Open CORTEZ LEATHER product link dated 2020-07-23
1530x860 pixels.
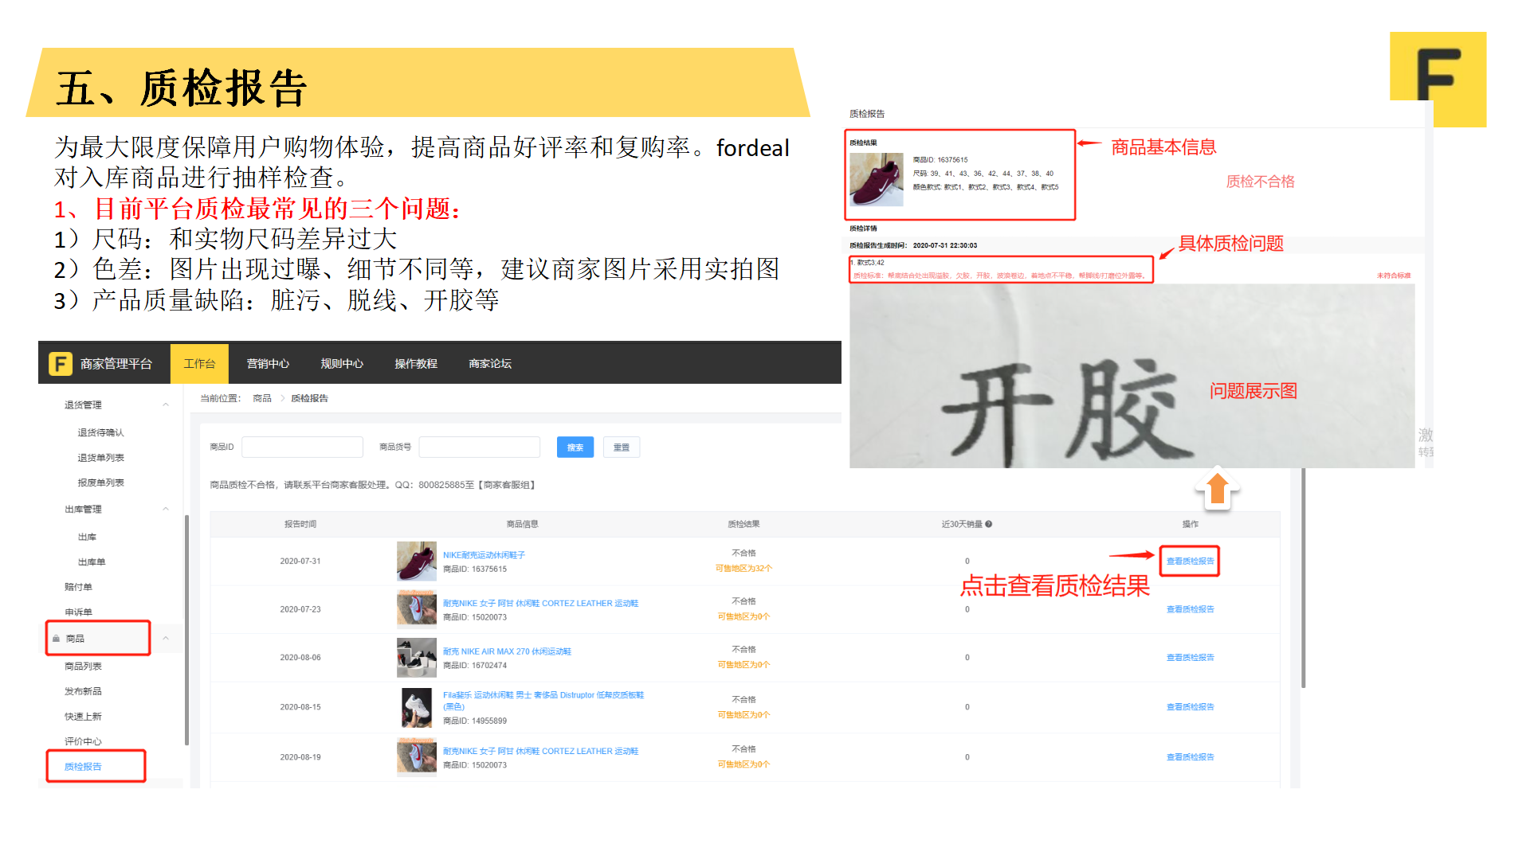click(x=540, y=604)
